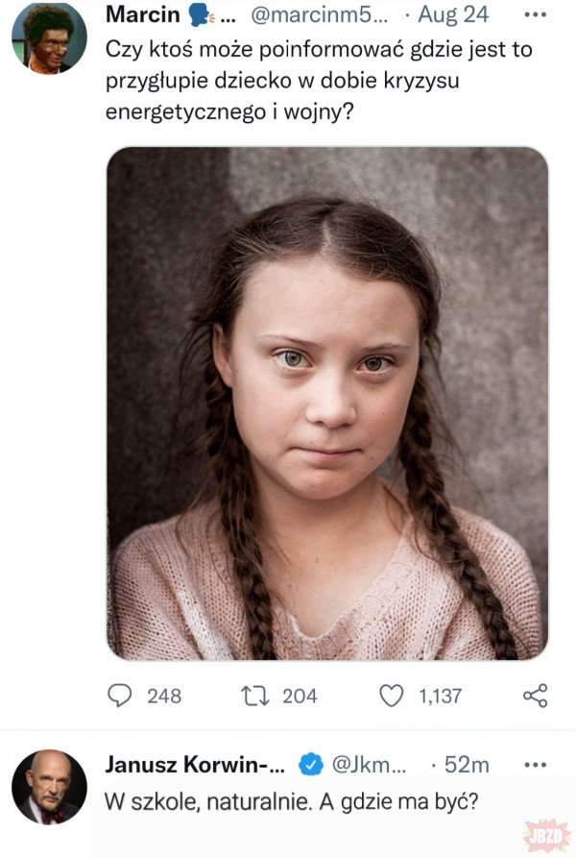Enlarge the attached tweet photo
Viewport: 576px width, 858px height.
coord(326,404)
